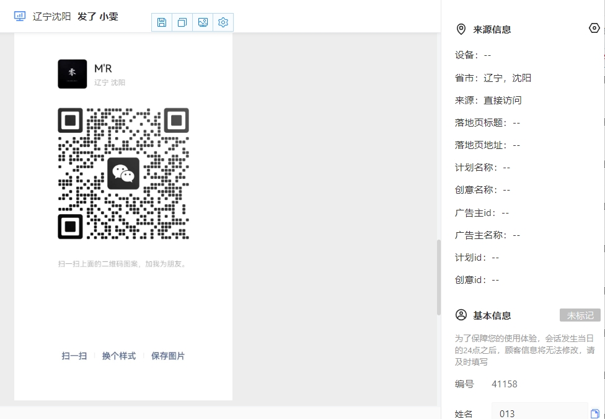
Task: Click the 广告主名称 row
Action: pyautogui.click(x=487, y=235)
